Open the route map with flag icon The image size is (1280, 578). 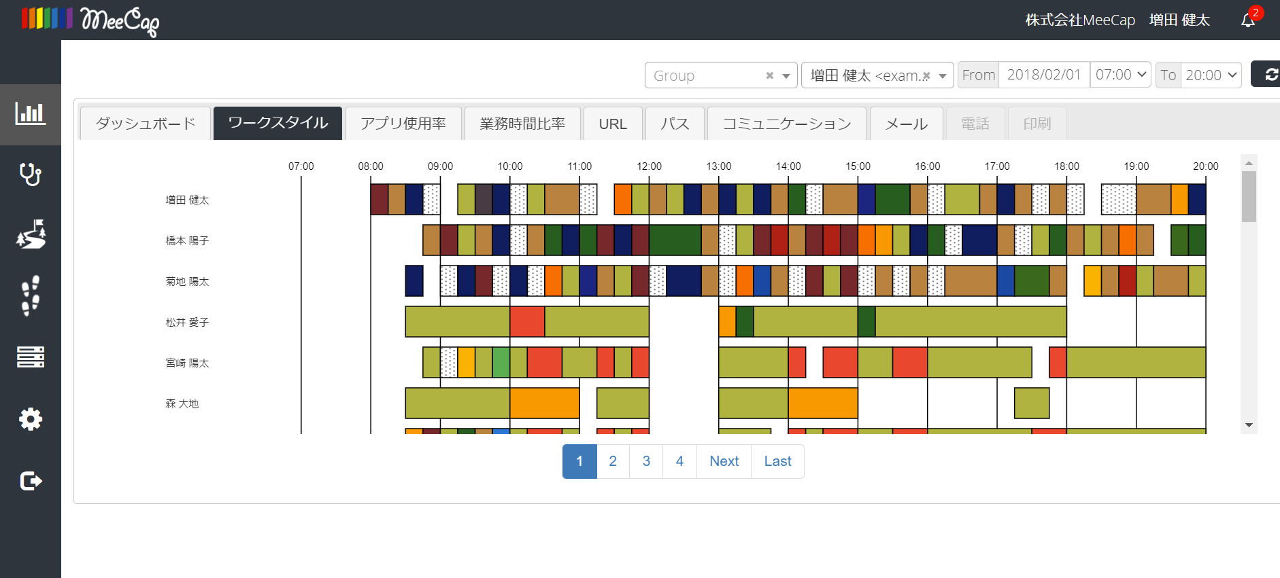[31, 234]
